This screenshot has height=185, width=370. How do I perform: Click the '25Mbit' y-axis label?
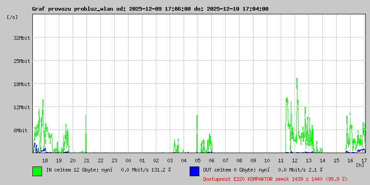pos(22,61)
